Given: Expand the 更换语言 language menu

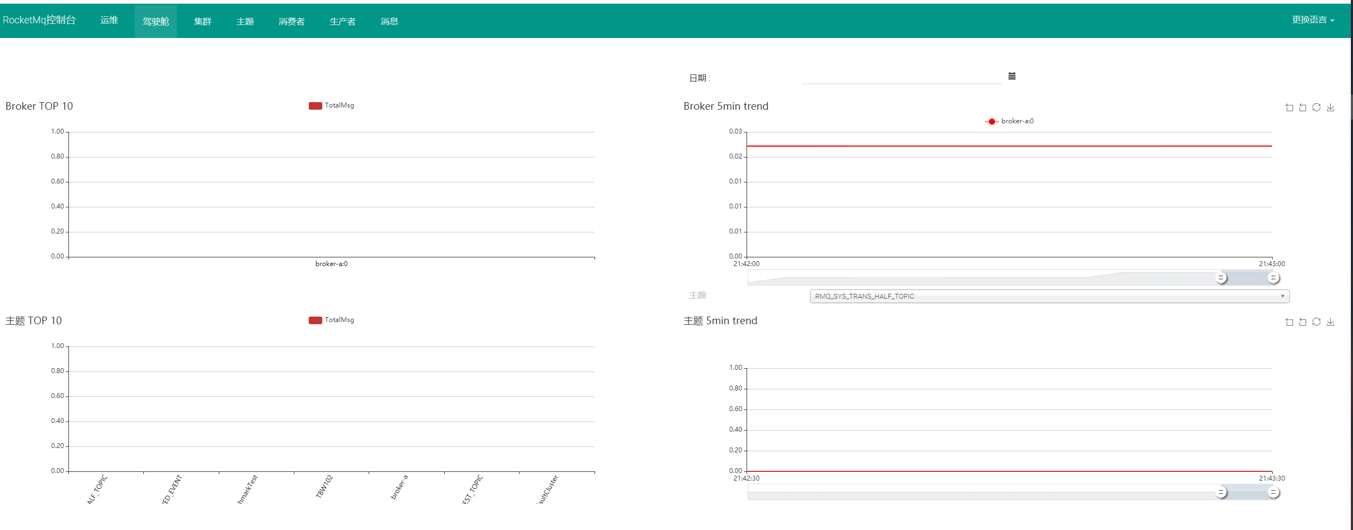Looking at the screenshot, I should [x=1312, y=20].
